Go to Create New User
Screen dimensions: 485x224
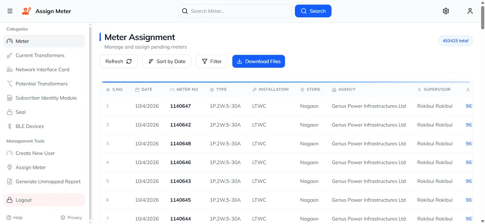coord(44,153)
